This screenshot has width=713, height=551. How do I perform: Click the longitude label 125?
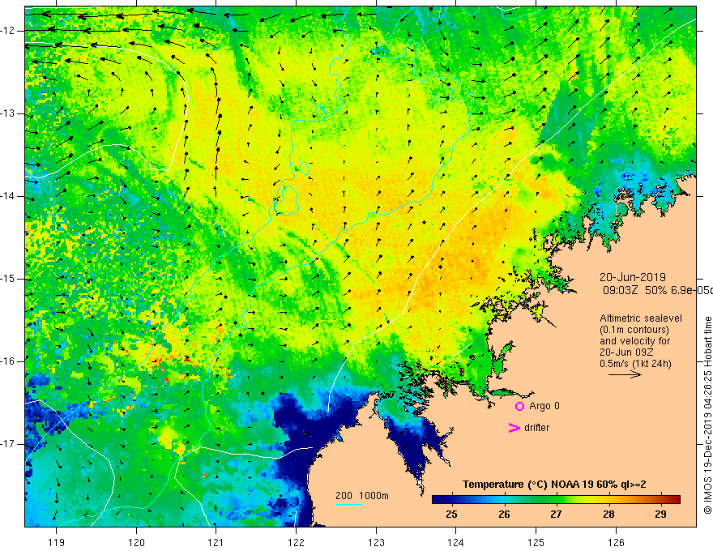coord(536,542)
